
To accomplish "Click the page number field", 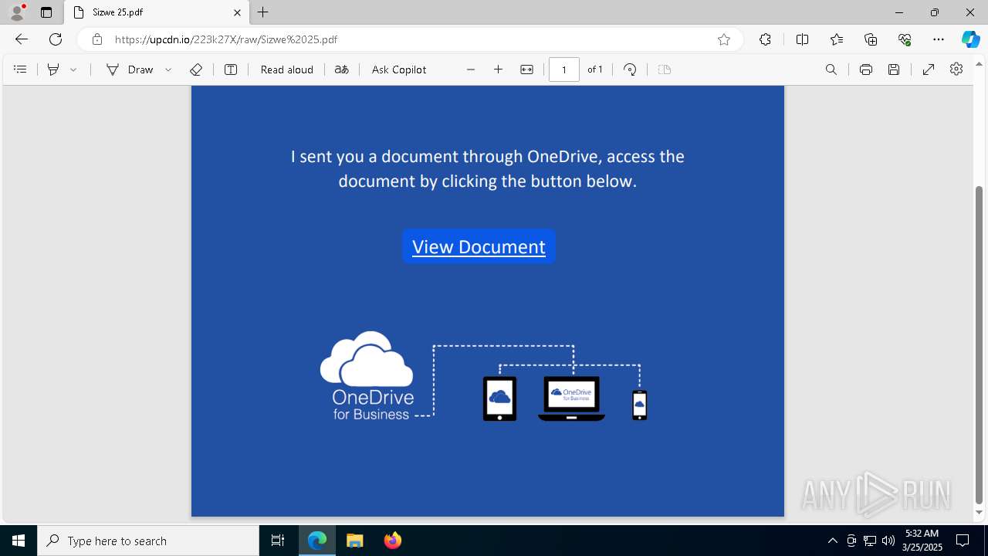I will click(x=564, y=69).
